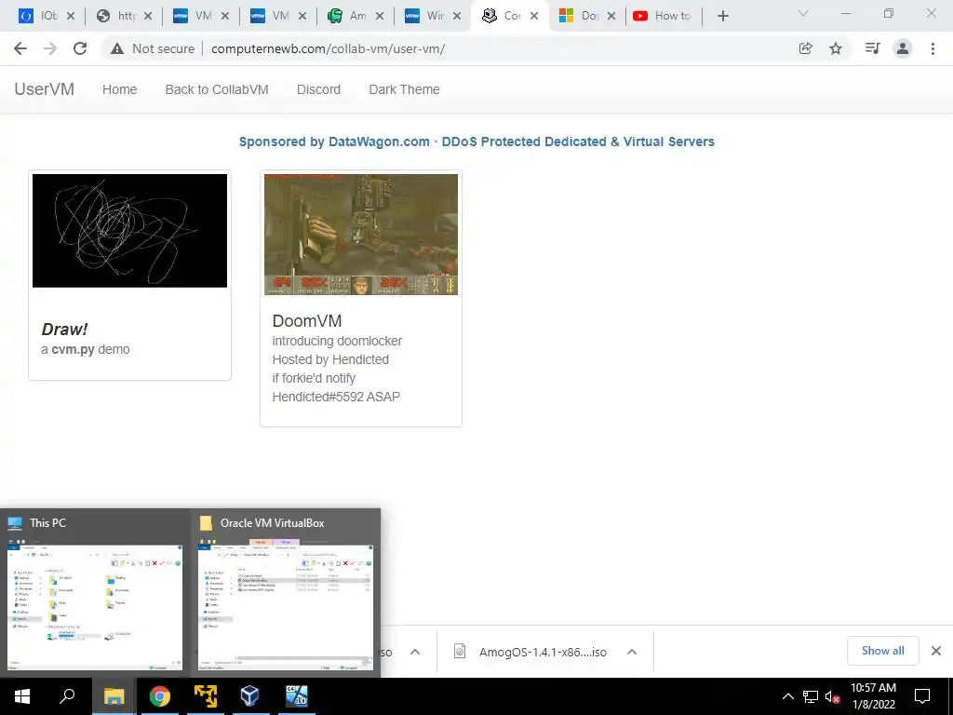Click the DoomVM card title
The width and height of the screenshot is (953, 715).
tap(307, 321)
